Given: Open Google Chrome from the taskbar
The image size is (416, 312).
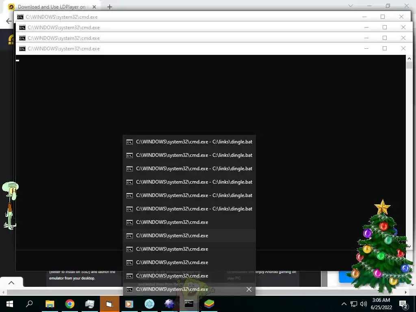Looking at the screenshot, I should [70, 304].
